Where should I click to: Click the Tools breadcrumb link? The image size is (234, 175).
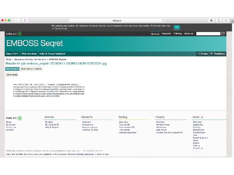pyautogui.click(x=8, y=59)
